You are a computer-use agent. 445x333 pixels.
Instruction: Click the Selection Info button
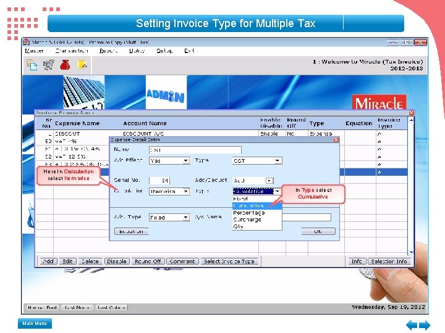(389, 261)
